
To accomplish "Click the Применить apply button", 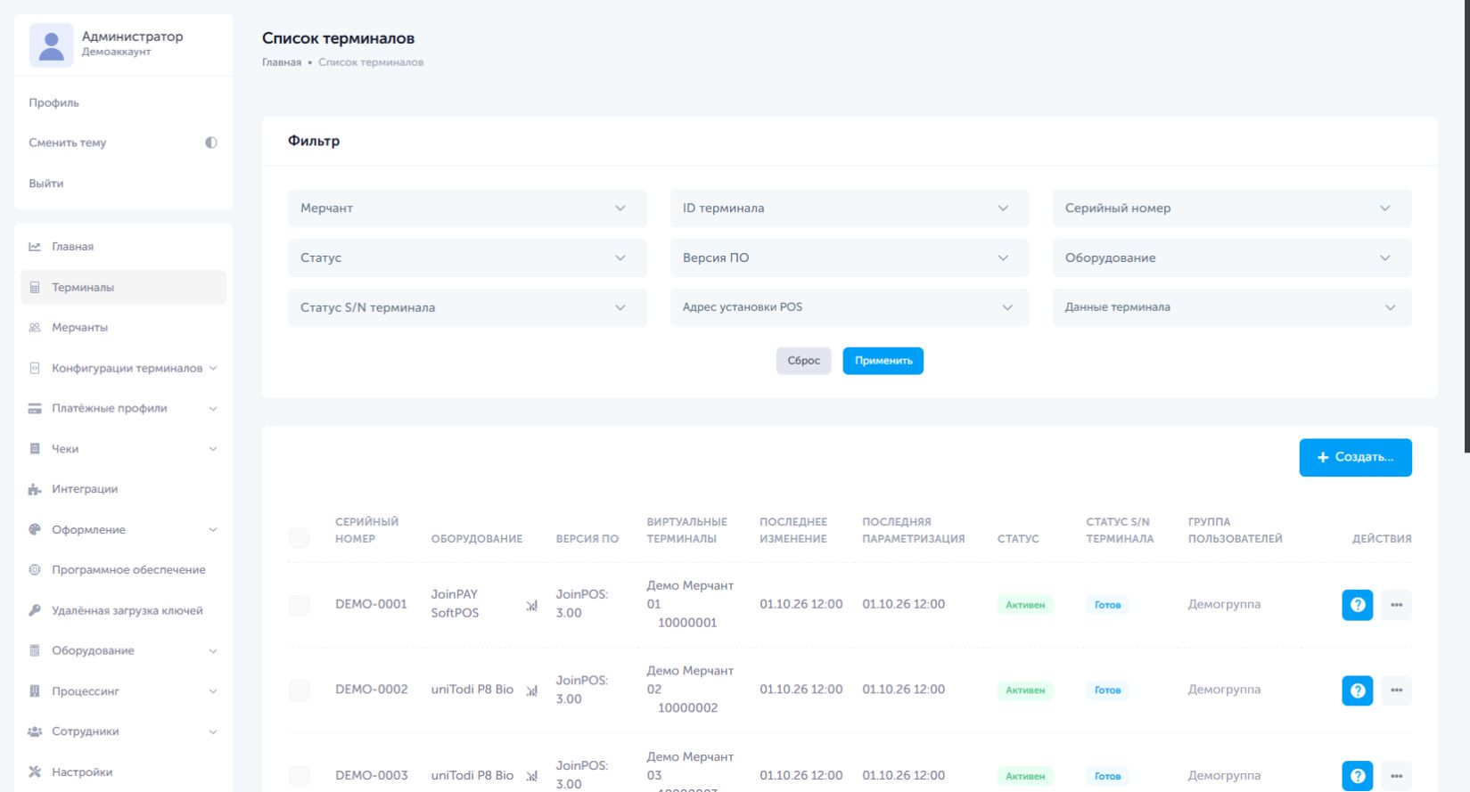I will pos(883,361).
